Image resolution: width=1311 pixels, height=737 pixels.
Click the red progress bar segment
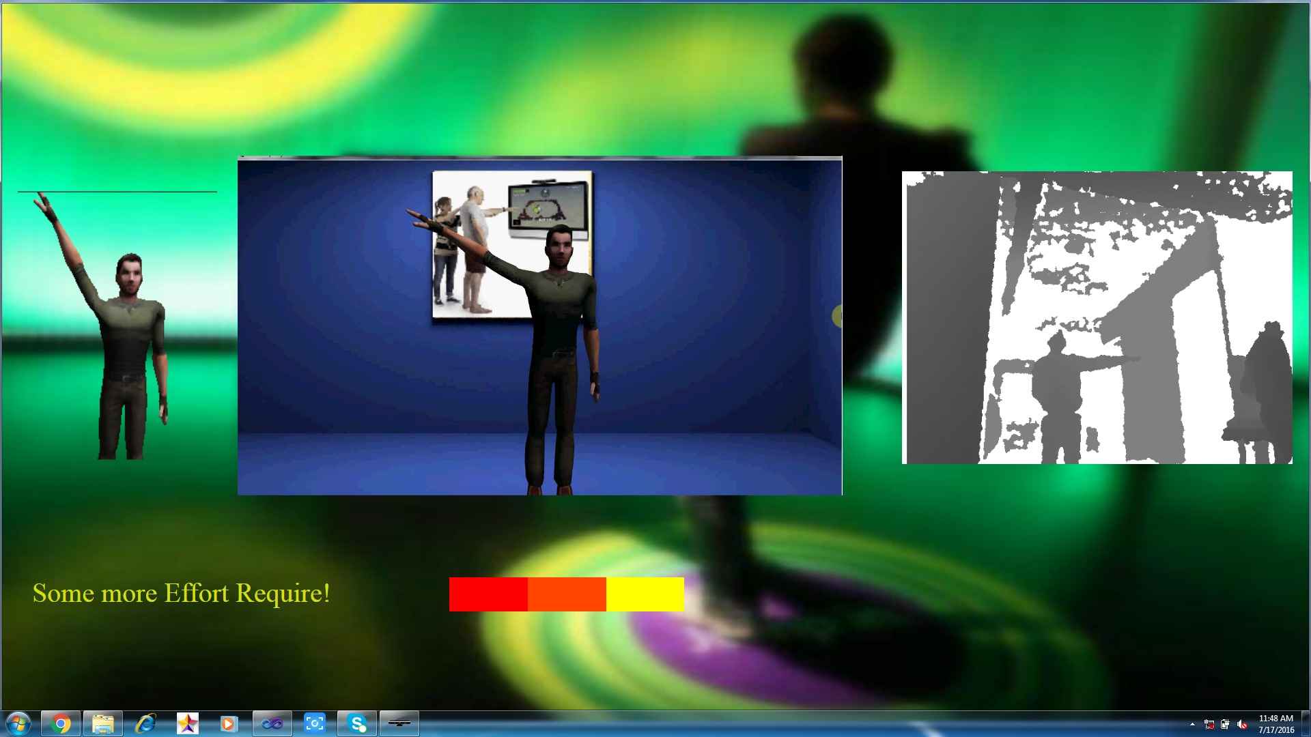click(488, 594)
